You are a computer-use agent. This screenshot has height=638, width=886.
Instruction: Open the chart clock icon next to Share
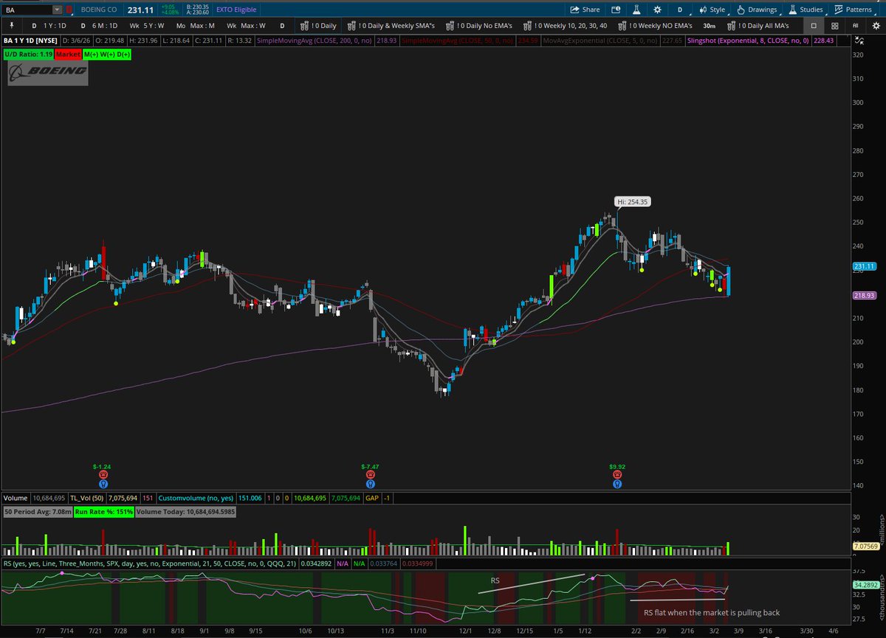(615, 10)
